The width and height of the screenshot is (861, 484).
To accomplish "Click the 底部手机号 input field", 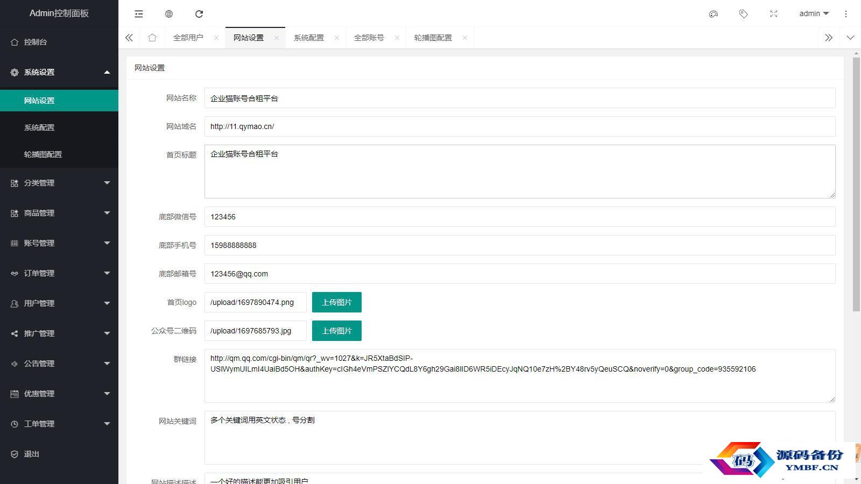I will pyautogui.click(x=520, y=245).
